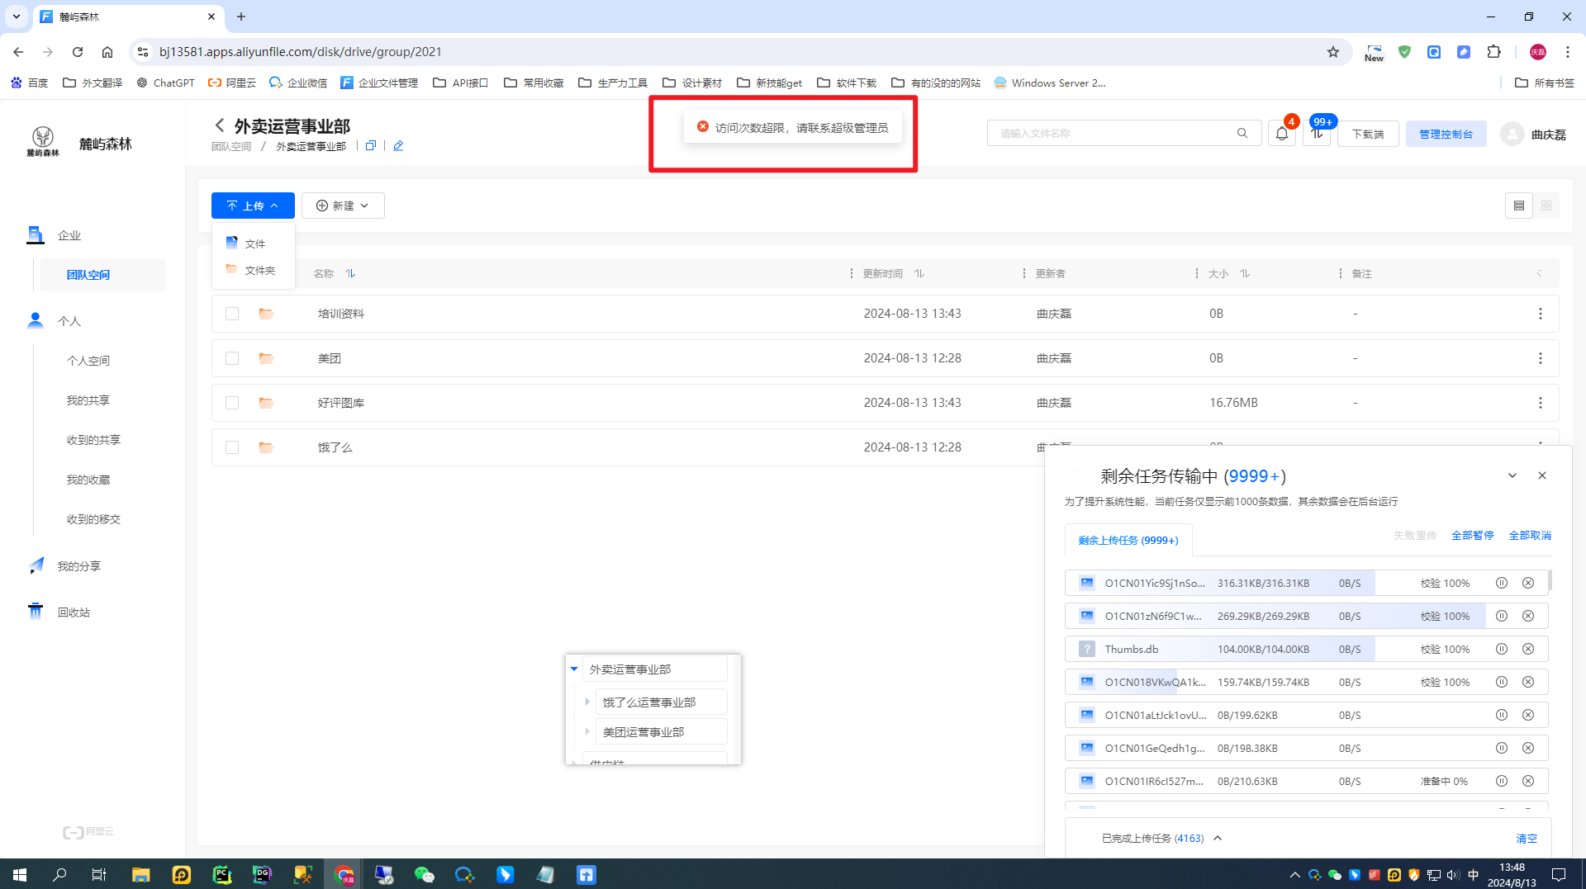This screenshot has width=1586, height=889.
Task: Click the 麓屿森林 logo
Action: [43, 141]
